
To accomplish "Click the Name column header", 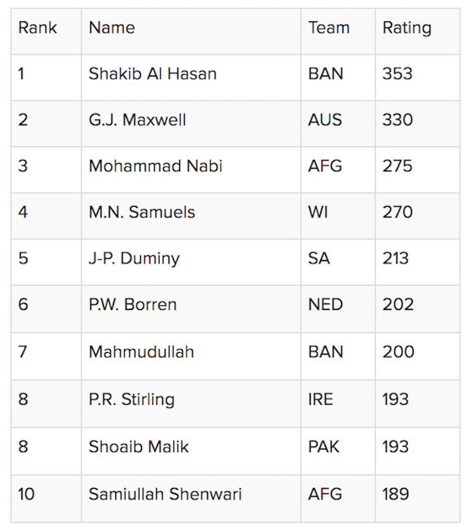I will 111,28.
